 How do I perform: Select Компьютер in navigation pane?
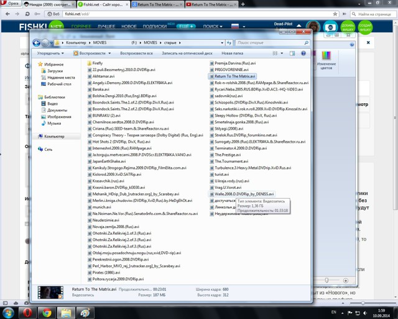[51, 136]
